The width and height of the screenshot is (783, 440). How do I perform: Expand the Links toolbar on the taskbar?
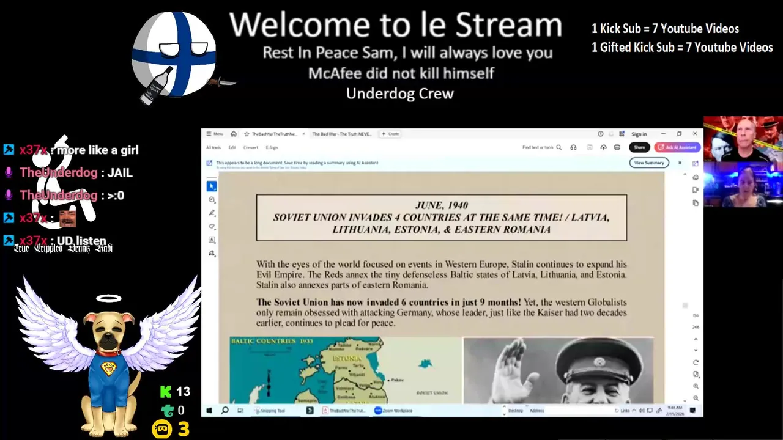(625, 411)
